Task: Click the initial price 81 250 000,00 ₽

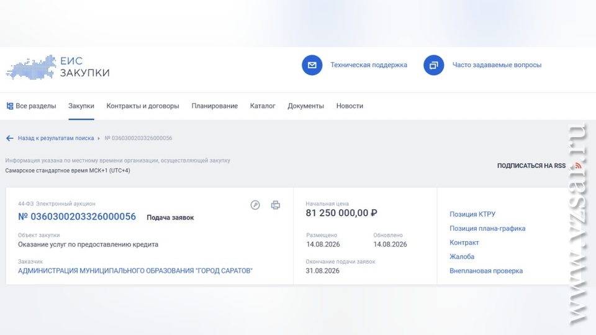Action: coord(341,213)
